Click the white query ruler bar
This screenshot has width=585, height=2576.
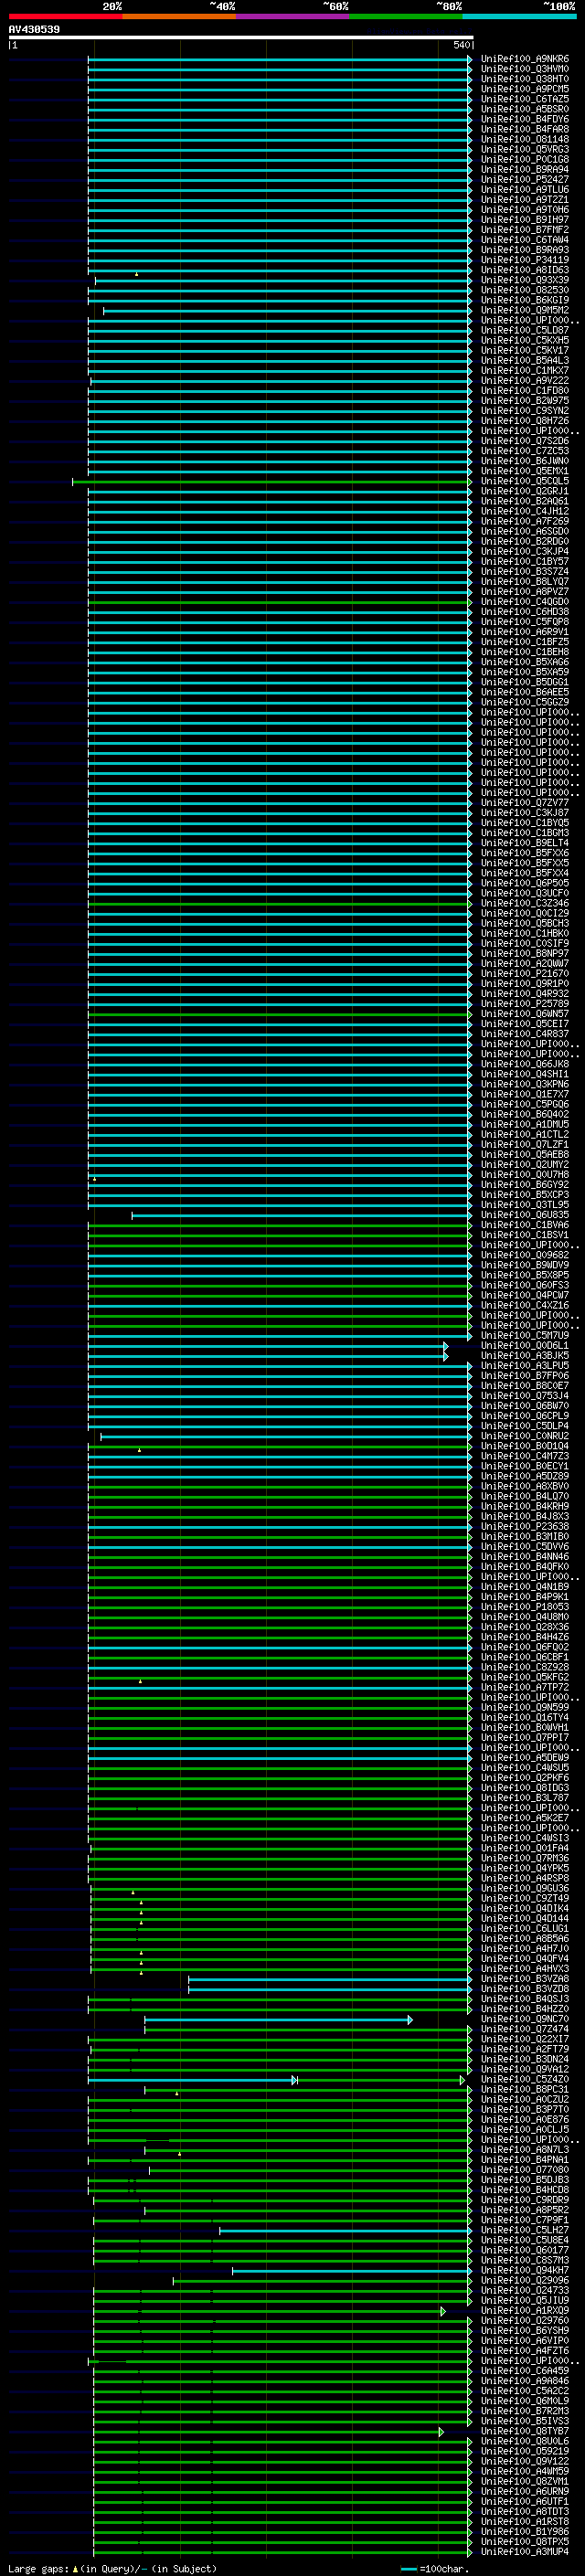pos(240,37)
